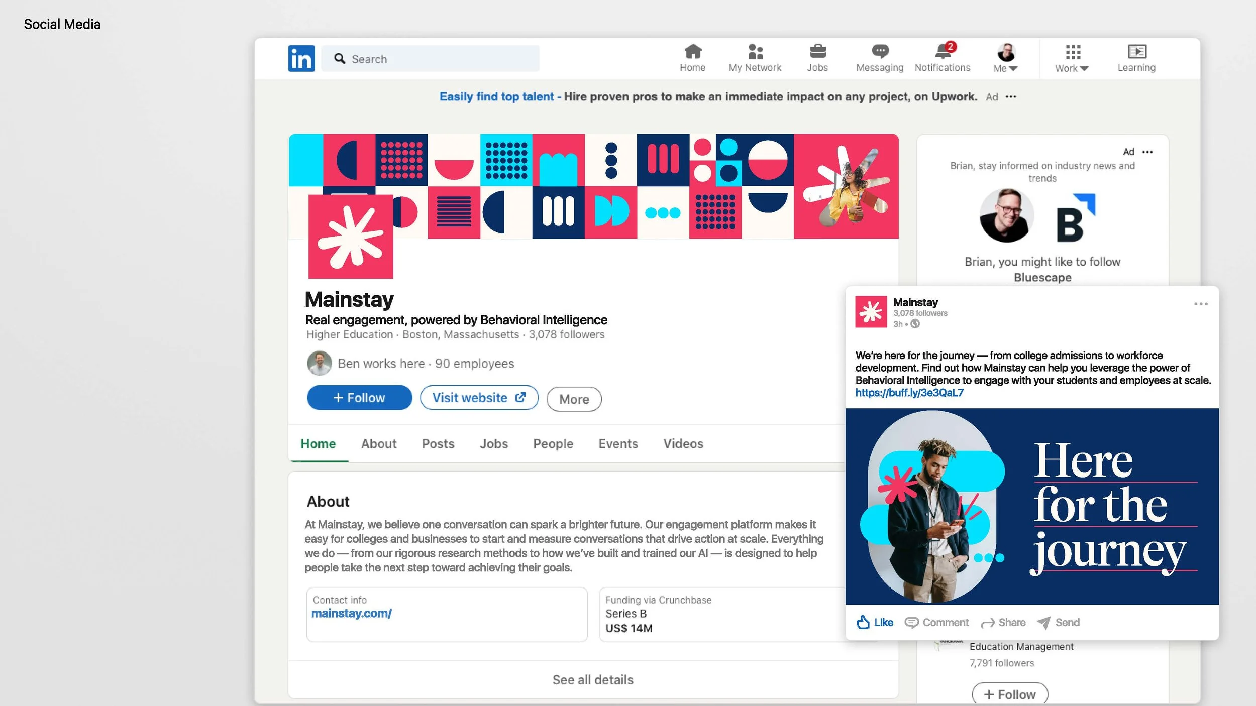The height and width of the screenshot is (706, 1256).
Task: Follow the Education Management company in sidebar
Action: point(1010,694)
